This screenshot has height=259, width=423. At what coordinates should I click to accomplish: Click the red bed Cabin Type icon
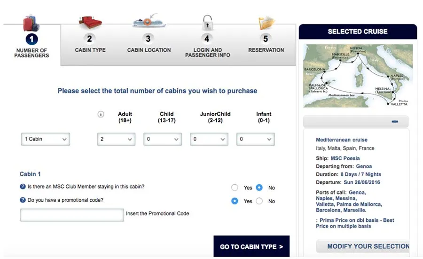point(90,22)
